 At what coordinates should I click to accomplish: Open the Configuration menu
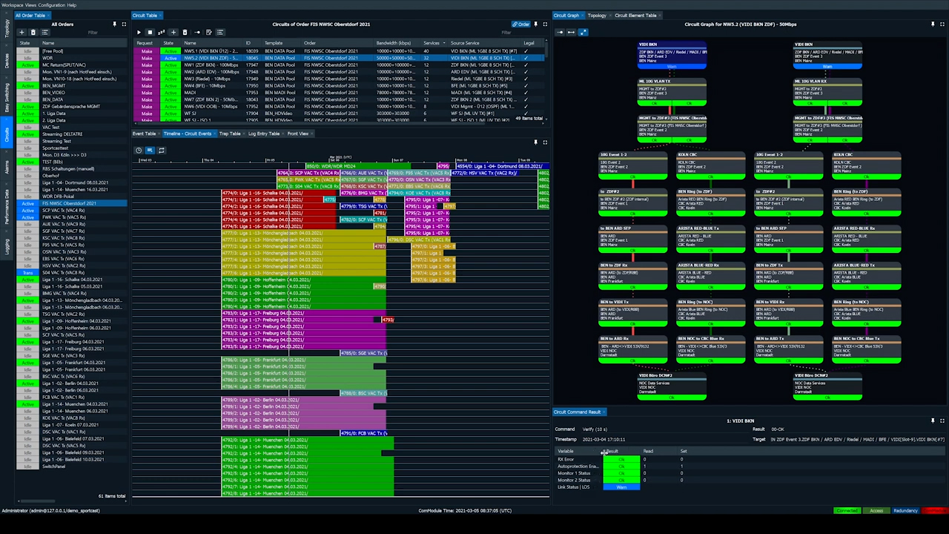click(x=52, y=4)
